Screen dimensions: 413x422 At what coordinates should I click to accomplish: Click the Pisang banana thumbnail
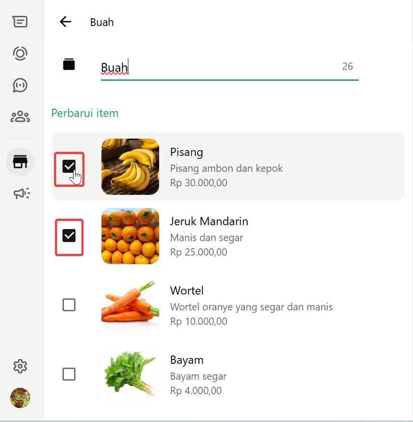click(x=130, y=166)
